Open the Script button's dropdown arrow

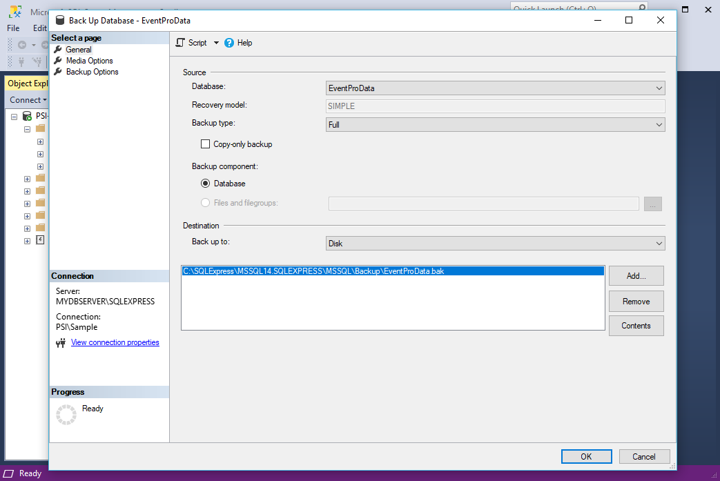[216, 43]
